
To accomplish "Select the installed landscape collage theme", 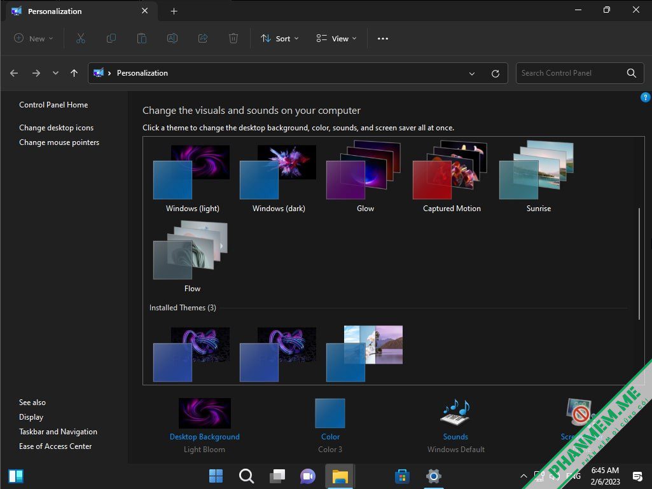I will 364,354.
